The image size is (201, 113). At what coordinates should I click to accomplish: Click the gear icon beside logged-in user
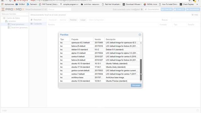click(142, 9)
